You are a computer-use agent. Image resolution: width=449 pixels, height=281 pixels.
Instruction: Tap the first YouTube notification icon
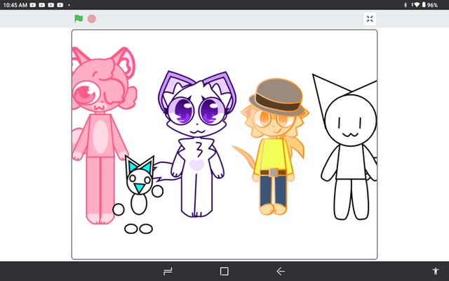pyautogui.click(x=33, y=5)
